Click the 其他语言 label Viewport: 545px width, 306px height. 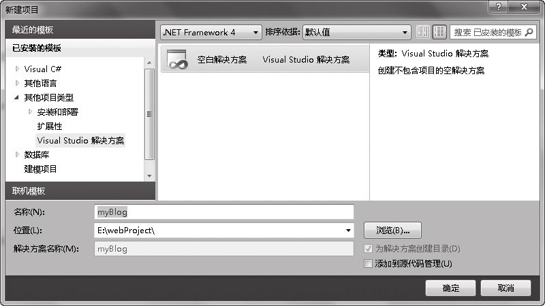[x=40, y=83]
